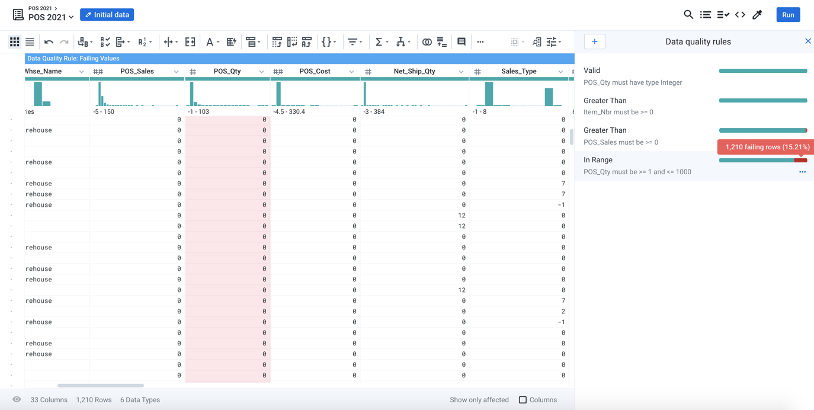Toggle the eye icon in status bar
The width and height of the screenshot is (814, 410).
point(17,400)
